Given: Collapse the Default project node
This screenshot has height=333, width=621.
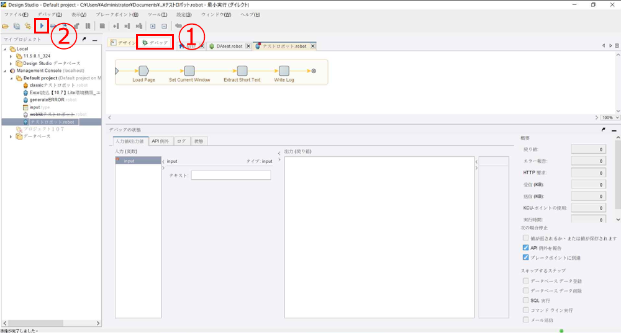Looking at the screenshot, I should (11, 78).
